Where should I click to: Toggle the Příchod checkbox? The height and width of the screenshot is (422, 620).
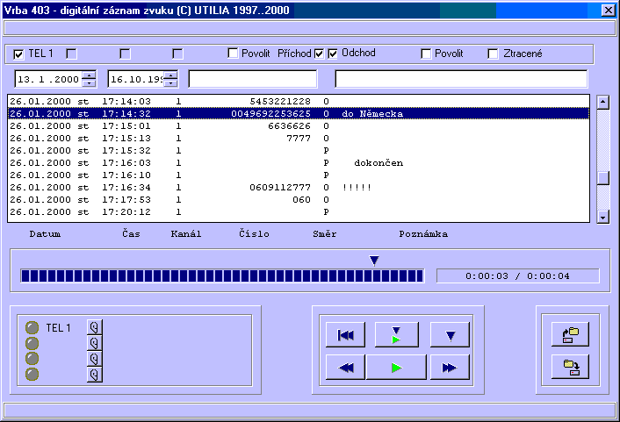[320, 54]
